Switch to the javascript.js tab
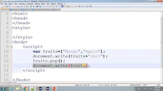The height and width of the screenshot is (91, 163). click(x=15, y=10)
